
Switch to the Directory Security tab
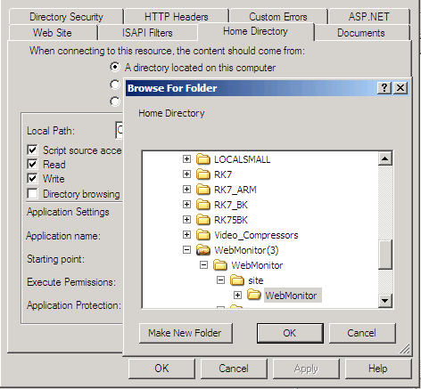(x=66, y=17)
